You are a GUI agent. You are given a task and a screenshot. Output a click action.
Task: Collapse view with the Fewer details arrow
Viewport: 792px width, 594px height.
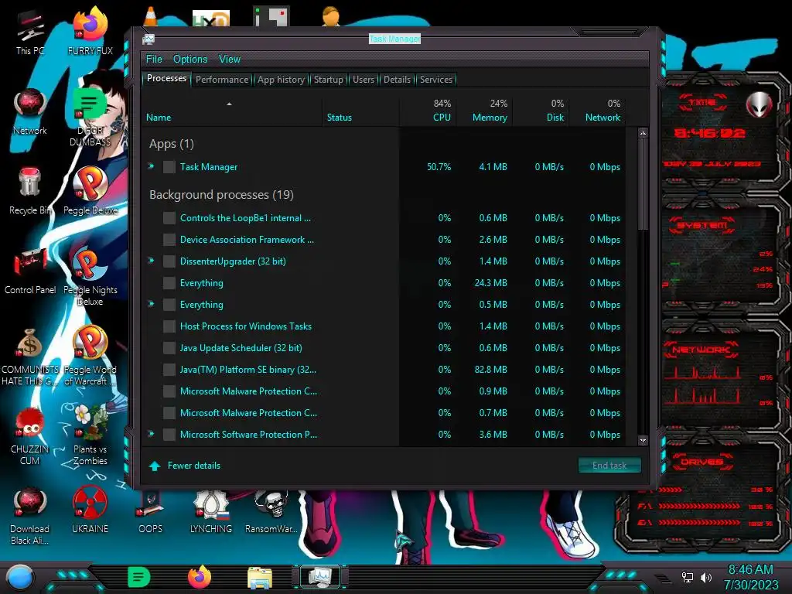155,466
